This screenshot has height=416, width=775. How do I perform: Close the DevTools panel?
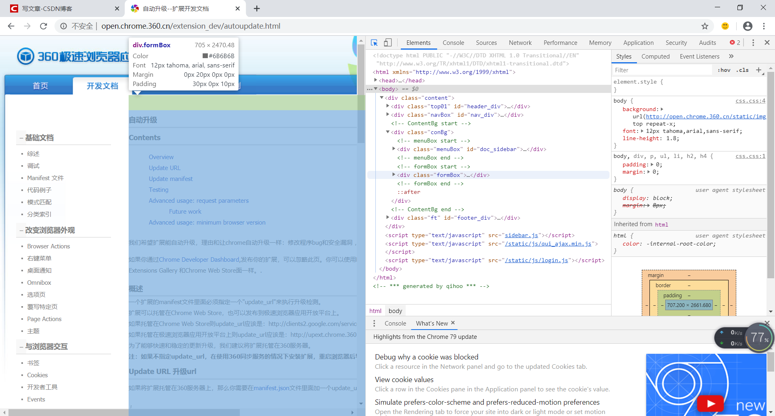[x=767, y=42]
